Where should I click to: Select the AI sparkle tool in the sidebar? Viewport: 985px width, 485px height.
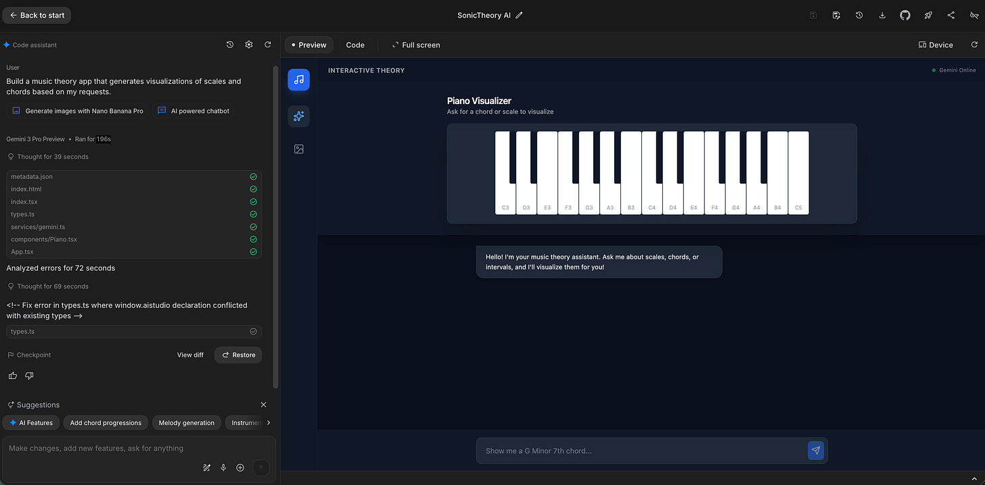(x=298, y=116)
